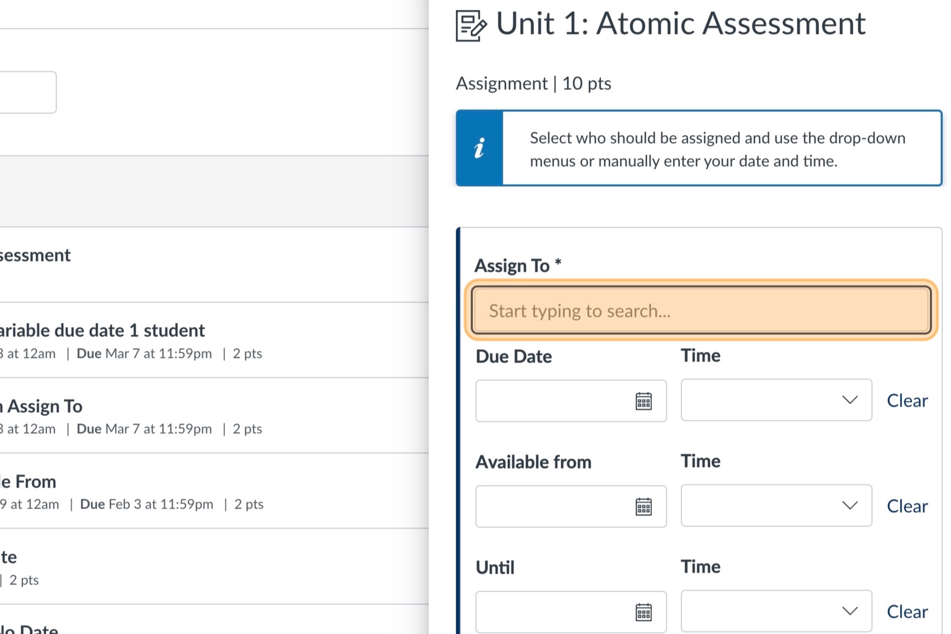
Task: Open the Due Date time dropdown
Action: click(x=850, y=400)
